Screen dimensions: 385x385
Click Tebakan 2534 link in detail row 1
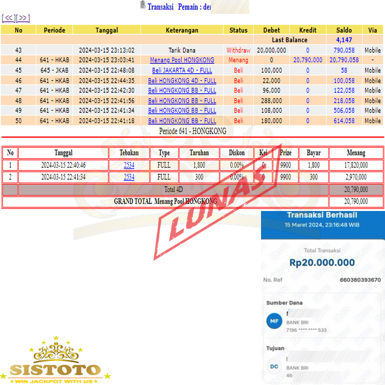[x=129, y=165]
